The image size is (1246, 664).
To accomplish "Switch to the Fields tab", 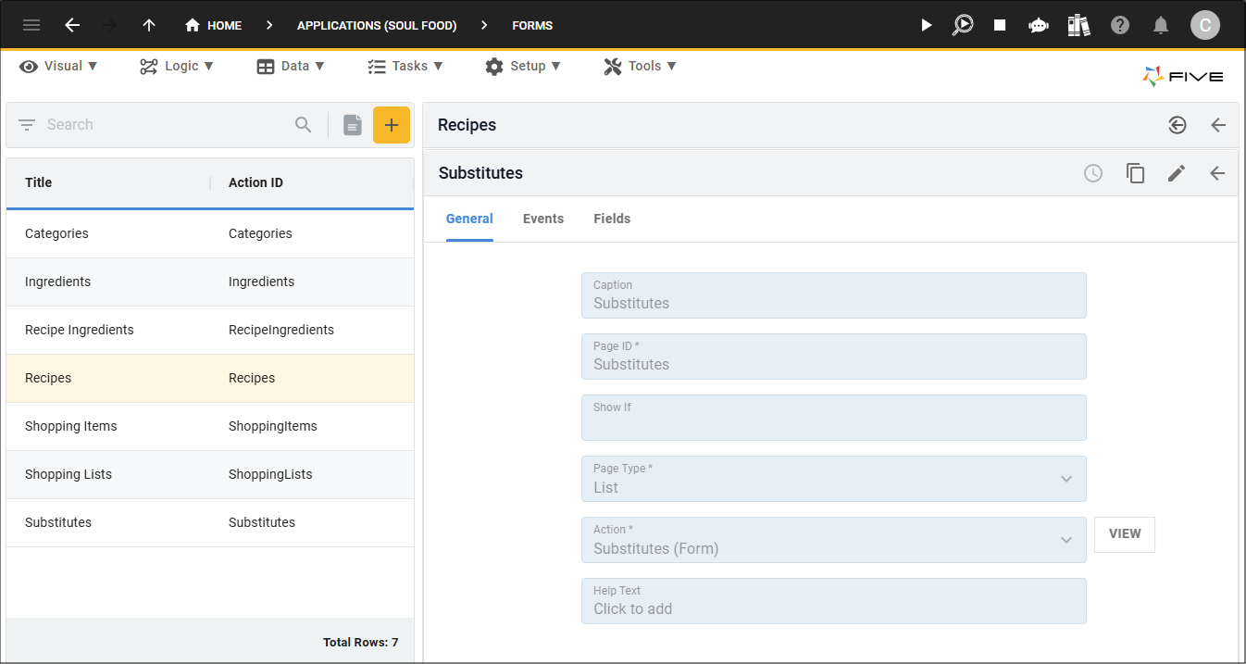I will coord(612,219).
